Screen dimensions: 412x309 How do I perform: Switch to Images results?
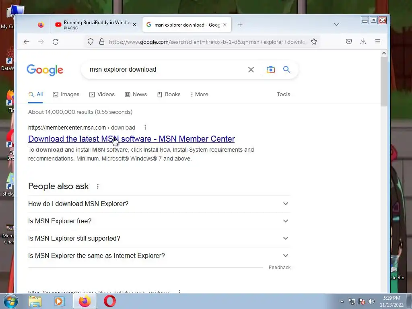(66, 94)
